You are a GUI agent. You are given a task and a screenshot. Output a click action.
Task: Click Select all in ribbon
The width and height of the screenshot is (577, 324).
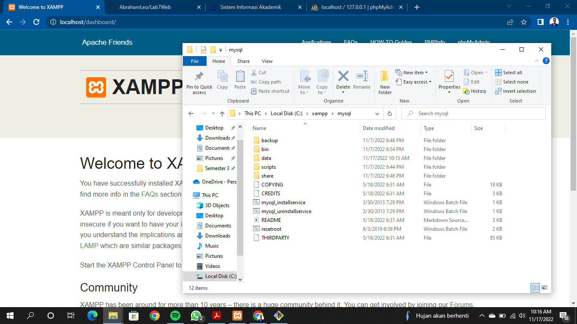click(x=509, y=73)
